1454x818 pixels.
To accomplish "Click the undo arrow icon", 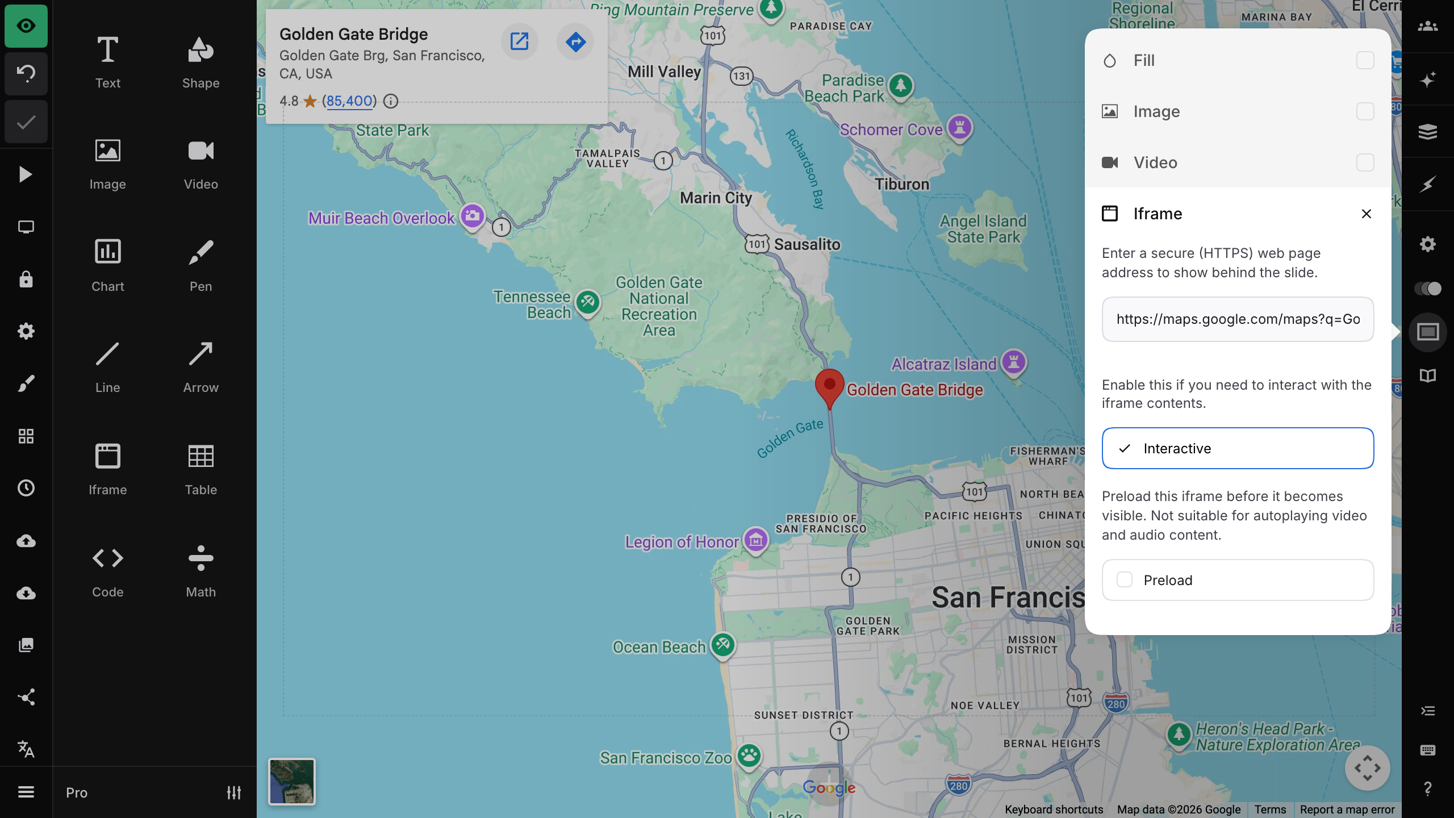I will point(26,73).
